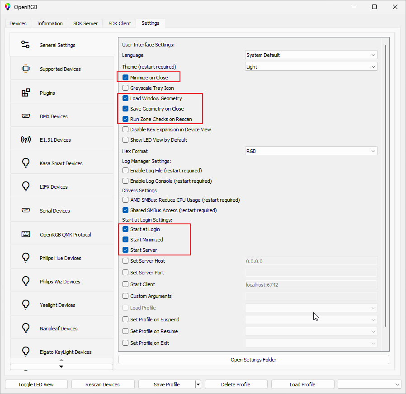Open Supported Devices via its chip icon
Image resolution: width=406 pixels, height=394 pixels.
pyautogui.click(x=25, y=68)
